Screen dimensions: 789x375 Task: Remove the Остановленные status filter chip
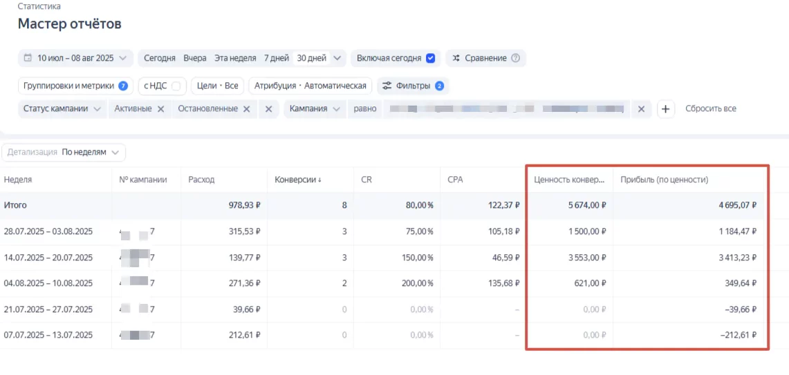pos(246,109)
